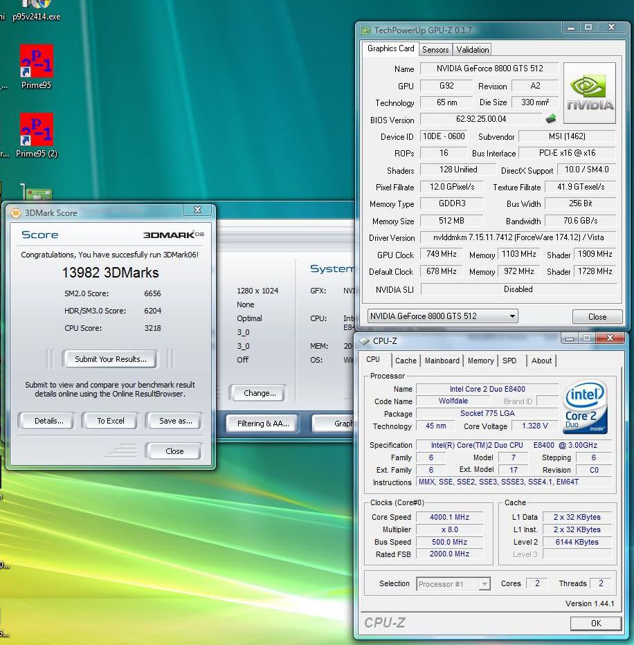Open the Prime95 (2) desktop shortcut
Viewport: 634px width, 645px height.
[x=36, y=136]
